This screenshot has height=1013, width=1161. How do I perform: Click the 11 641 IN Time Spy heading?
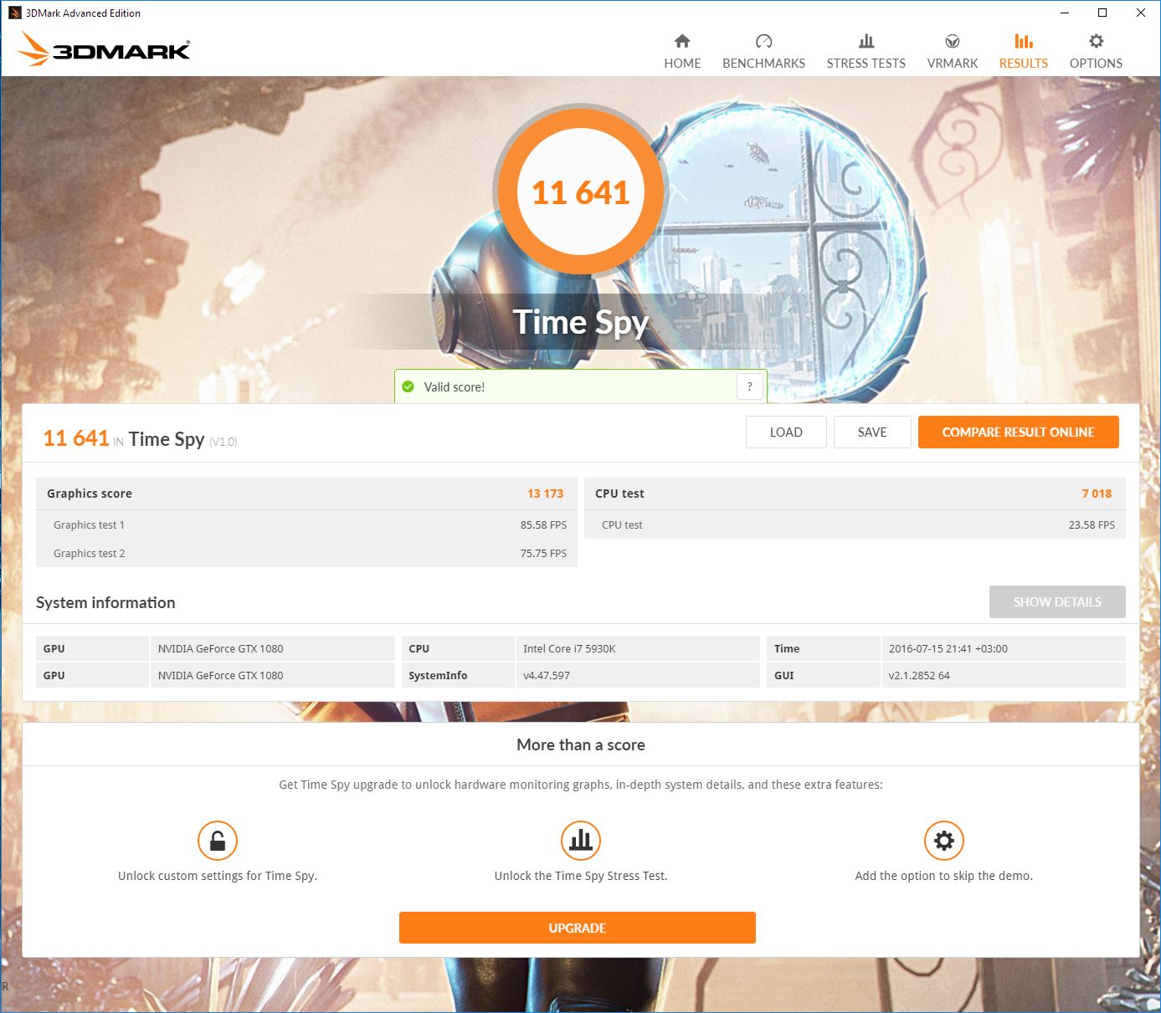(140, 438)
